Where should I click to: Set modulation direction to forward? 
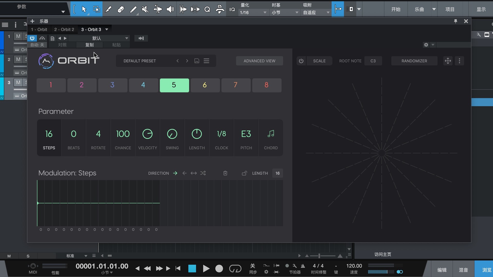point(175,173)
